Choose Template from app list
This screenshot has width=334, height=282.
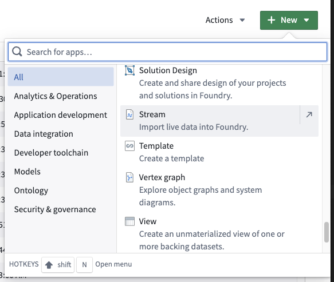pyautogui.click(x=219, y=152)
